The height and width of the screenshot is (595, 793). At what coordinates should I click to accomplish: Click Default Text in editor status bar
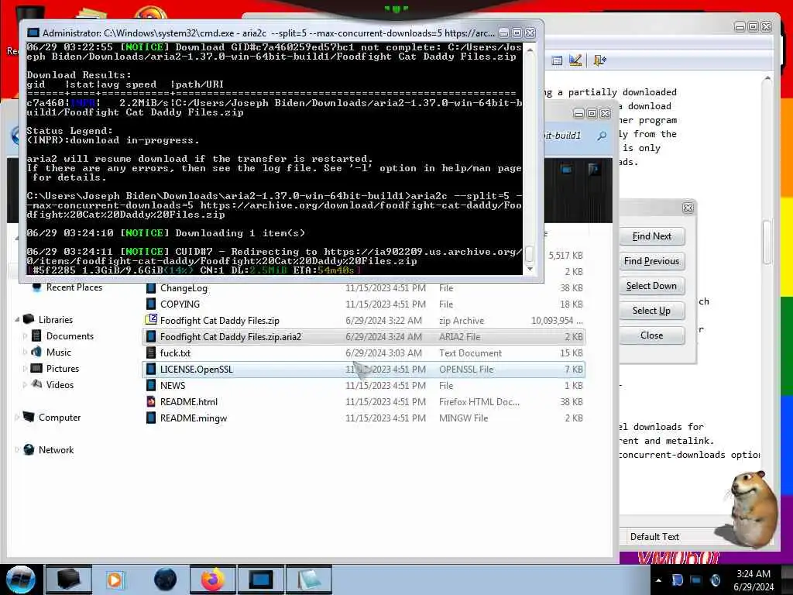(x=654, y=537)
